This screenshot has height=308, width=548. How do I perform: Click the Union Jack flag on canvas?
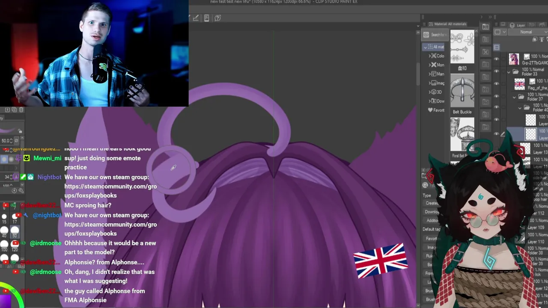click(x=381, y=261)
